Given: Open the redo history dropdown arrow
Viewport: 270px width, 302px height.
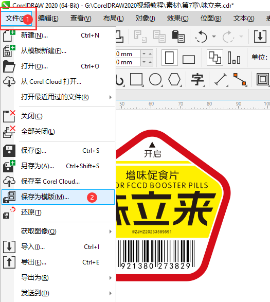Looking at the screenshot, I should tap(241, 36).
